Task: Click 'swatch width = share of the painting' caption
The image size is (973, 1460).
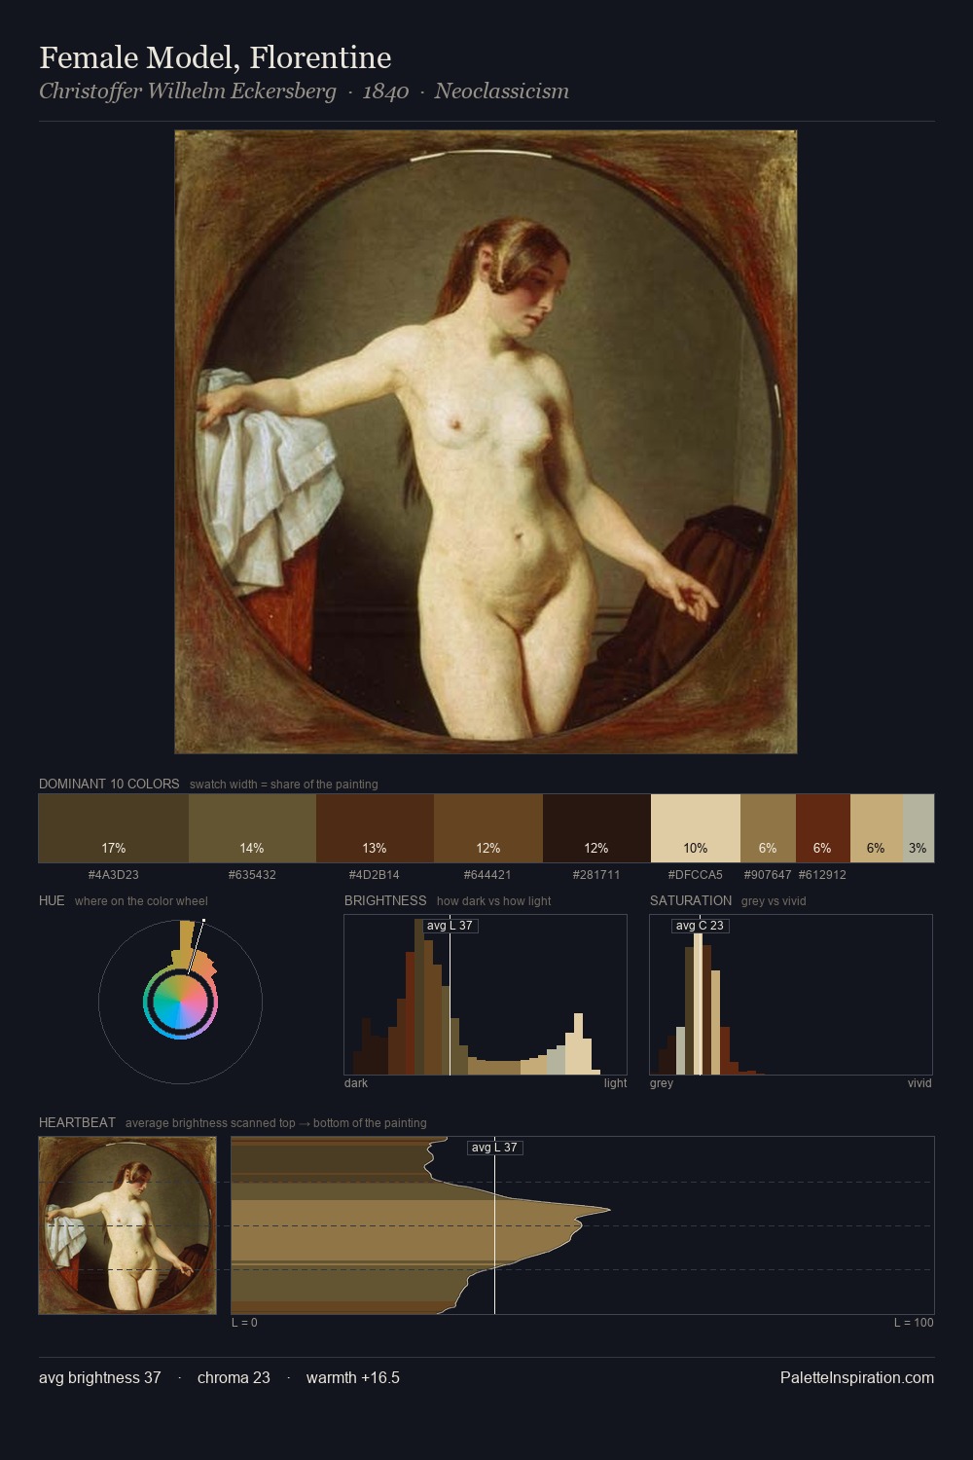Action: coord(284,785)
